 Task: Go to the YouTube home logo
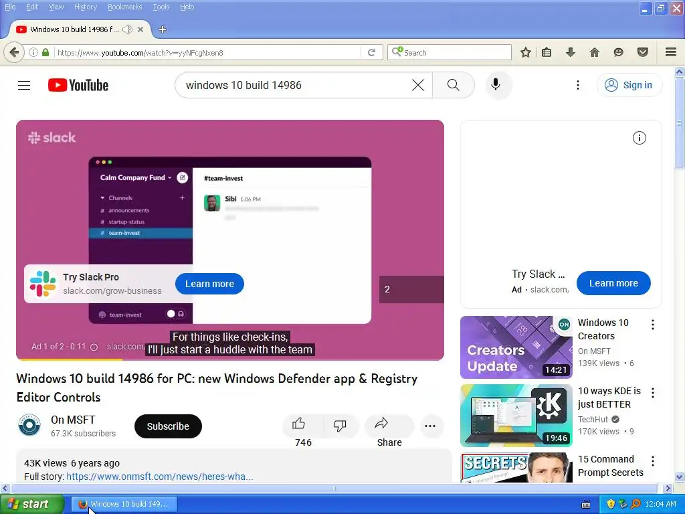[x=78, y=85]
